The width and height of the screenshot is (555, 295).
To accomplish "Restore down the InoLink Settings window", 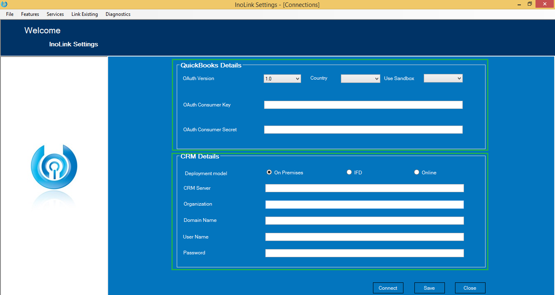I will (x=530, y=4).
